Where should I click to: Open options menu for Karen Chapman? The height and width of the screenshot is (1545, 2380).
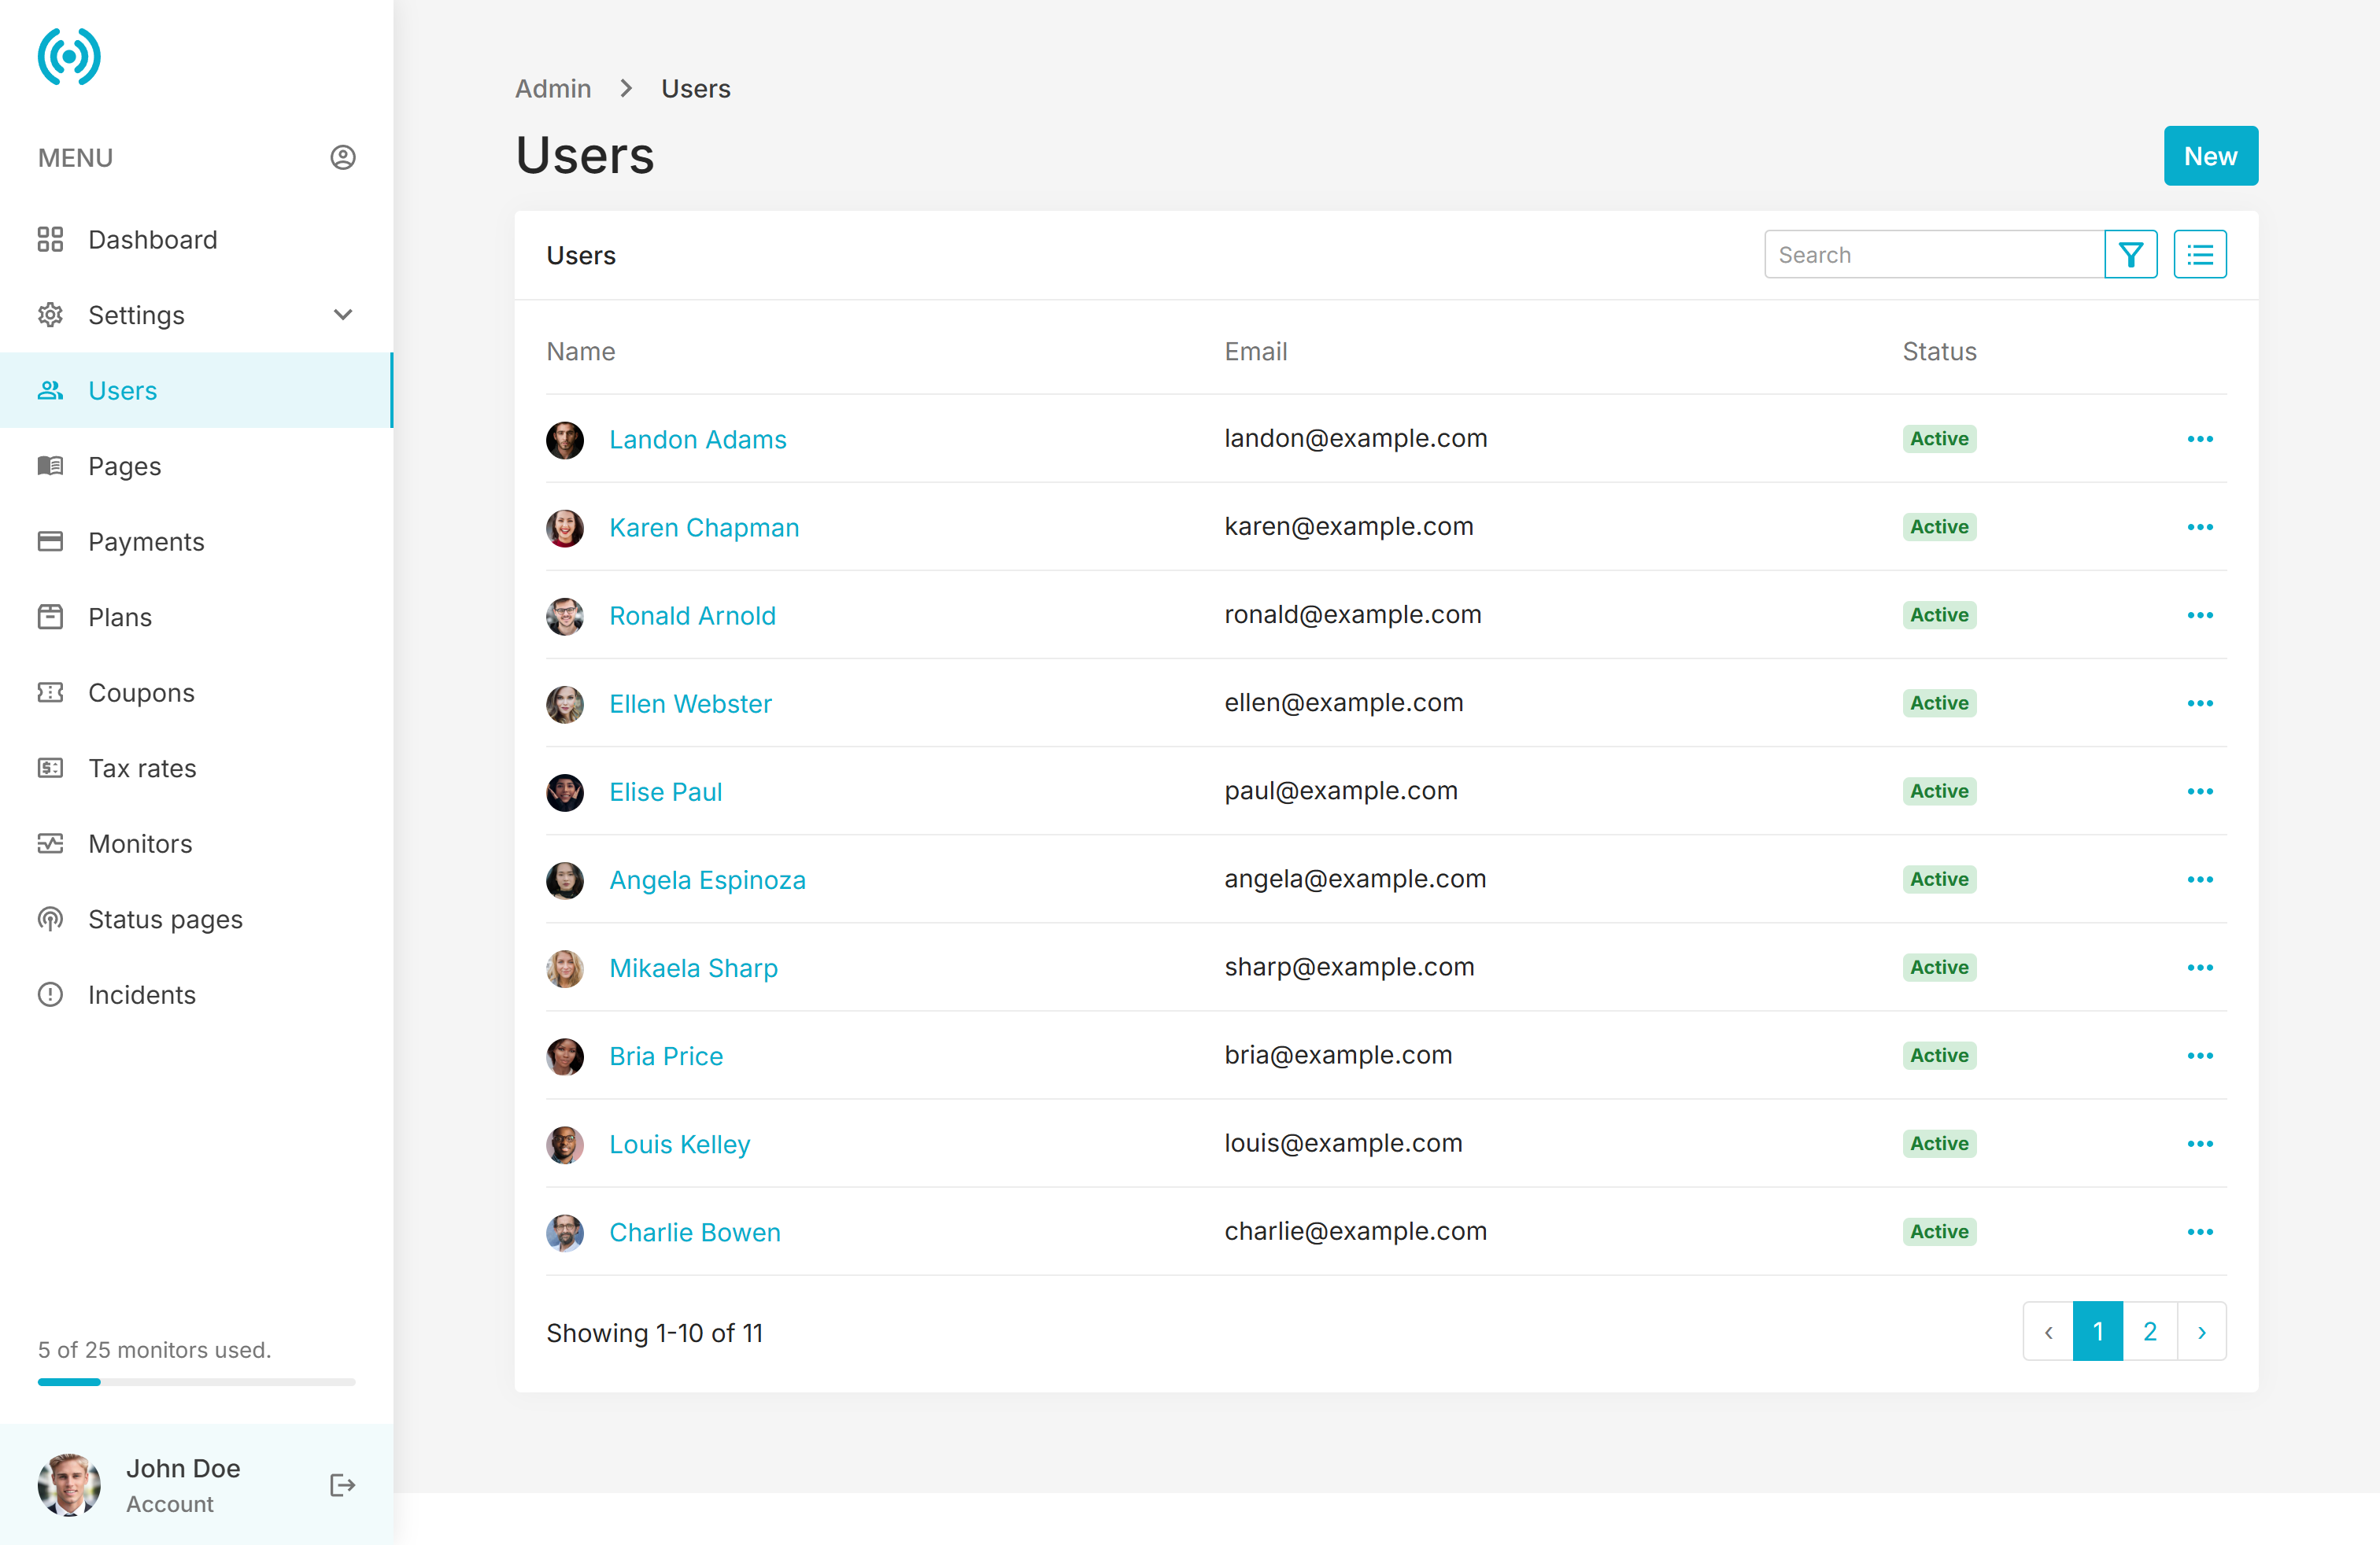point(2199,528)
